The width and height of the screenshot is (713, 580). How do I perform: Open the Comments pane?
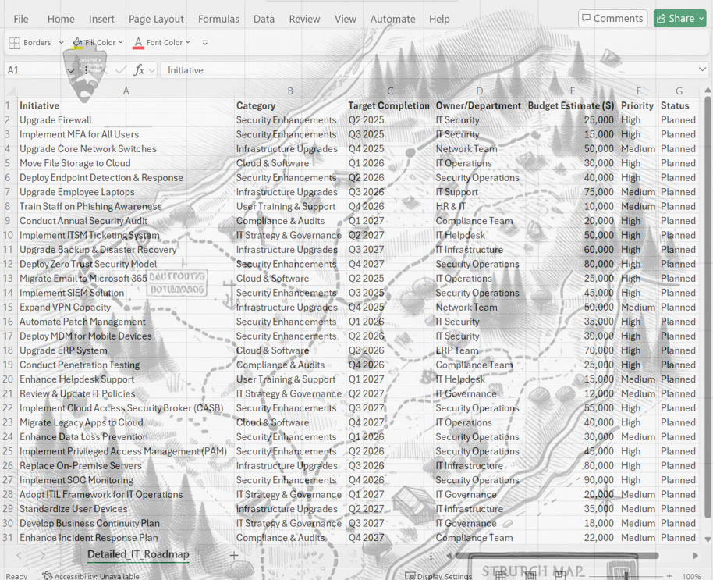612,18
